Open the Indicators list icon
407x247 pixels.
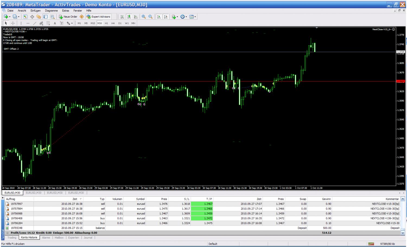(x=174, y=17)
